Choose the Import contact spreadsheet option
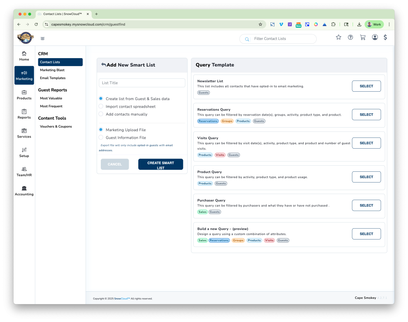Image resolution: width=408 pixels, height=322 pixels. pos(100,106)
